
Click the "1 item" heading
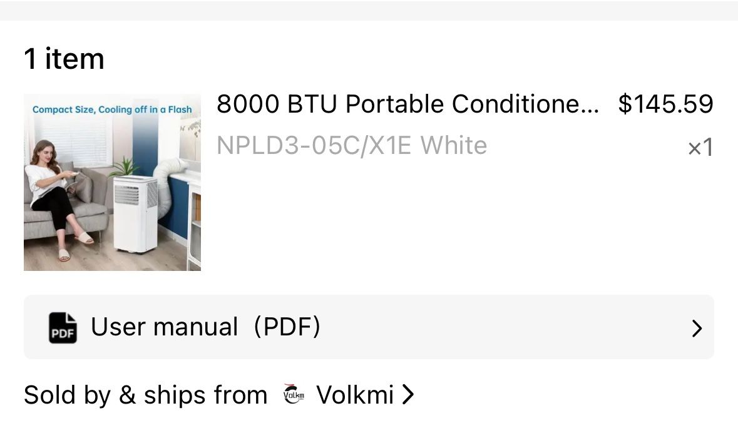[x=64, y=59]
